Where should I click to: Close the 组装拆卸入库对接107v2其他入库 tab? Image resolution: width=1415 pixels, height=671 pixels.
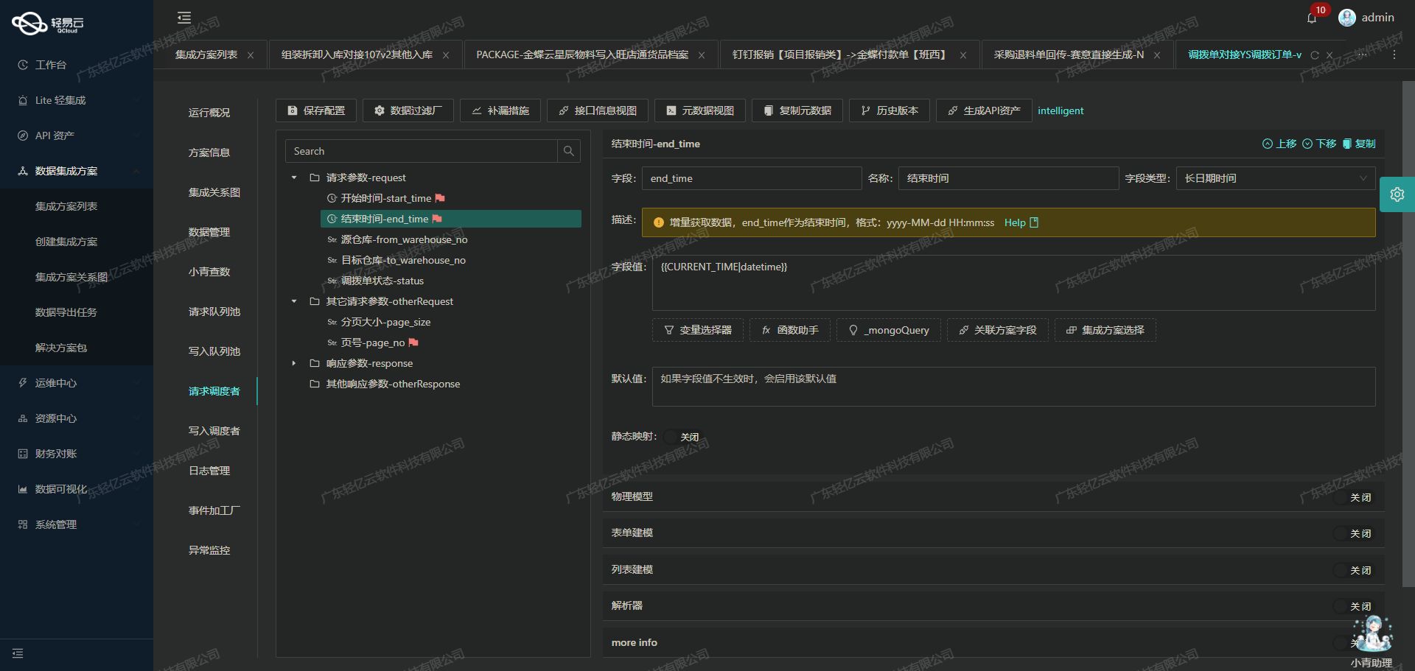(446, 55)
